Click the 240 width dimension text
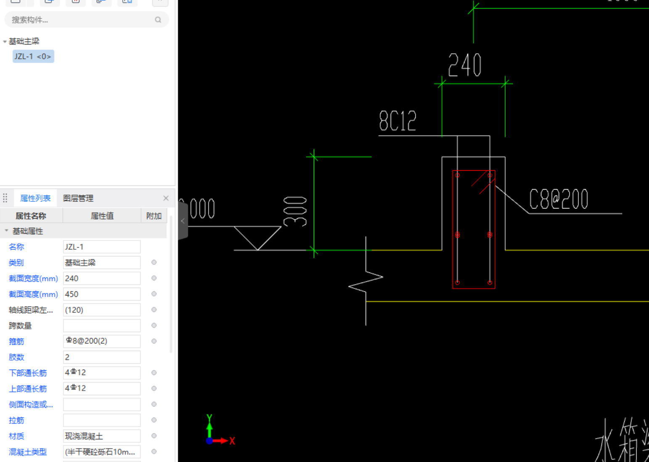649x462 pixels. click(x=465, y=65)
